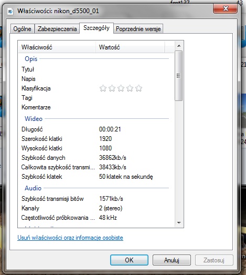The width and height of the screenshot is (246, 275).
Task: Open Usuń właściwości oraz informacje osobiste link
Action: point(70,238)
